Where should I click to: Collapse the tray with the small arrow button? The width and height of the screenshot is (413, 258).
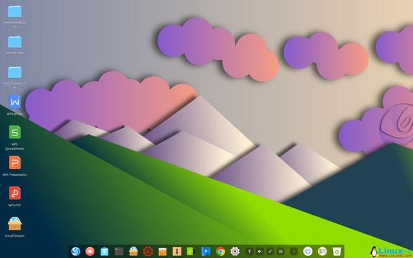pos(294,252)
